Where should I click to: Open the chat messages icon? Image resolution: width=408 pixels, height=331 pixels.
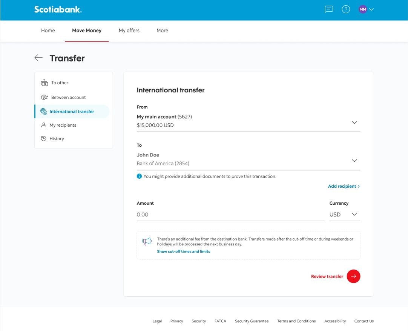[x=329, y=9]
